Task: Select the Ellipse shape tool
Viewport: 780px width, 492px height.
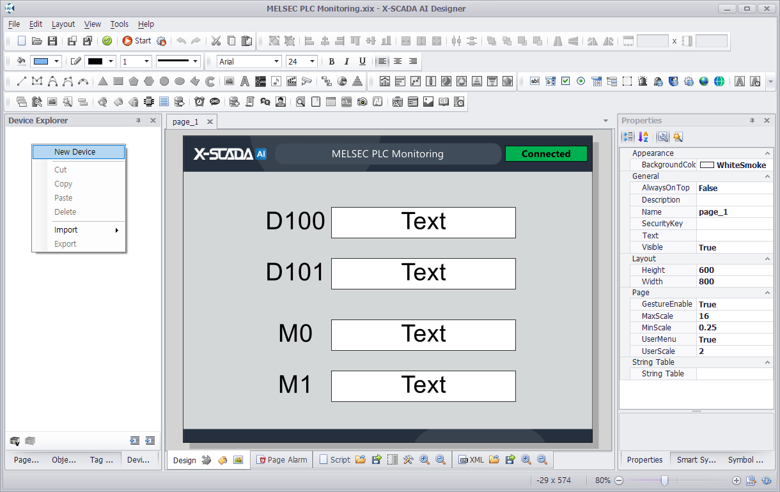Action: (x=180, y=81)
